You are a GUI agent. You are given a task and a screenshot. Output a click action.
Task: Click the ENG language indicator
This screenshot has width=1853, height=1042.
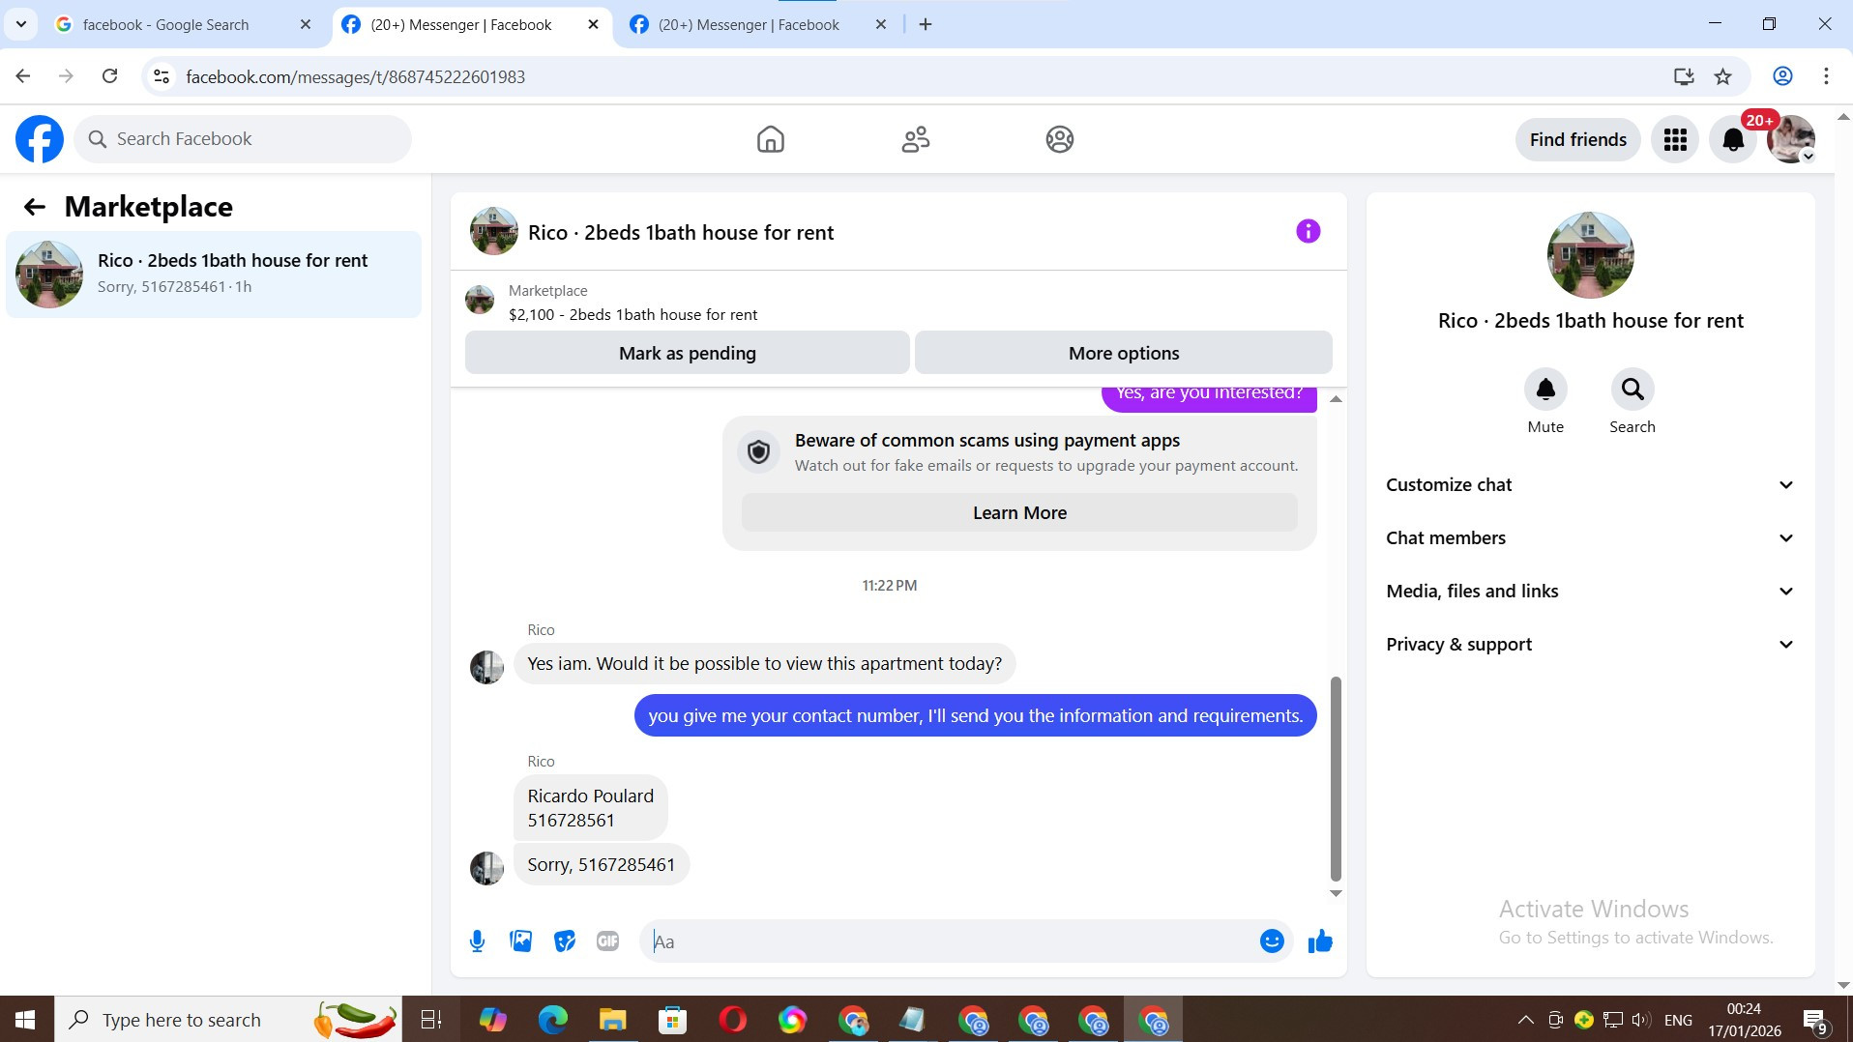[1678, 1020]
